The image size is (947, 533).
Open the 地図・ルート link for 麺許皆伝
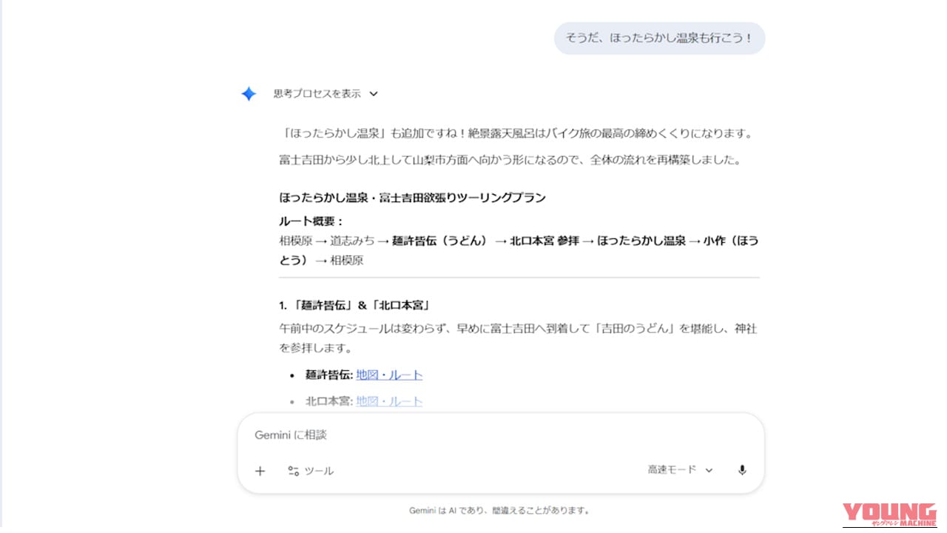[388, 375]
